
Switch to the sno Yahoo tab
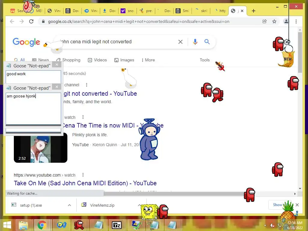(127, 11)
